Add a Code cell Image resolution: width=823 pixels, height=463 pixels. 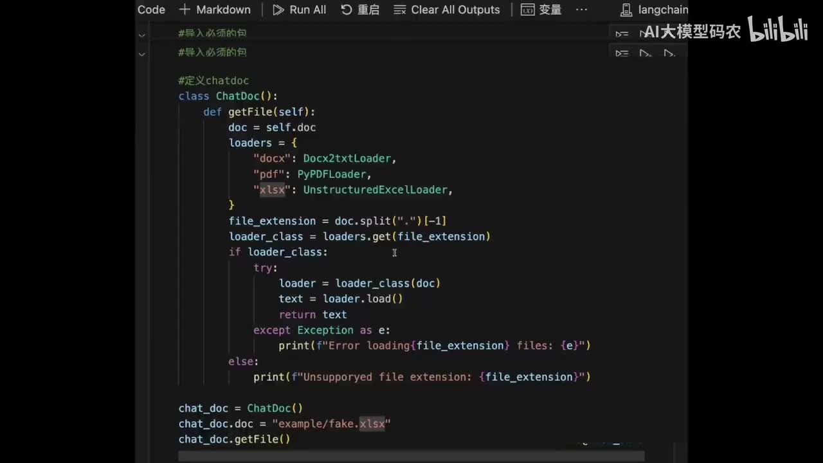(151, 10)
